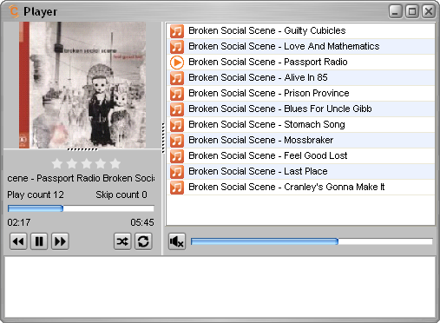The height and width of the screenshot is (323, 440).
Task: Rate song with fifth star
Action: (115, 163)
